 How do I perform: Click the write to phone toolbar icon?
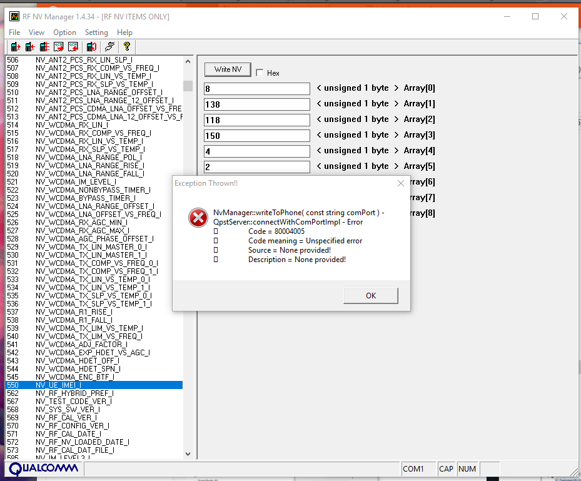pyautogui.click(x=30, y=46)
